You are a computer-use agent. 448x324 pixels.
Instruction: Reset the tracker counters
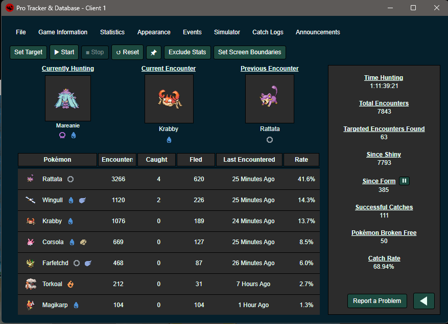coord(127,52)
